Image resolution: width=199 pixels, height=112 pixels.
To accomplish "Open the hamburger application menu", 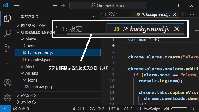I will 17,6.
